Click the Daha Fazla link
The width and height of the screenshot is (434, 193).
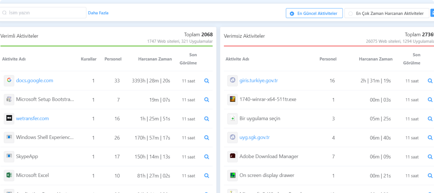point(98,13)
